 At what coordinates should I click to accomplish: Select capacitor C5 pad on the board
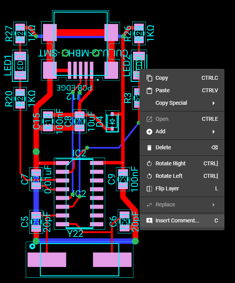tap(36, 221)
